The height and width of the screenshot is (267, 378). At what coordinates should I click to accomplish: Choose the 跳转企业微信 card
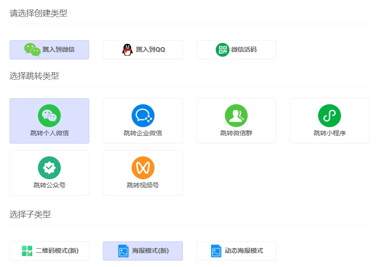tap(143, 121)
